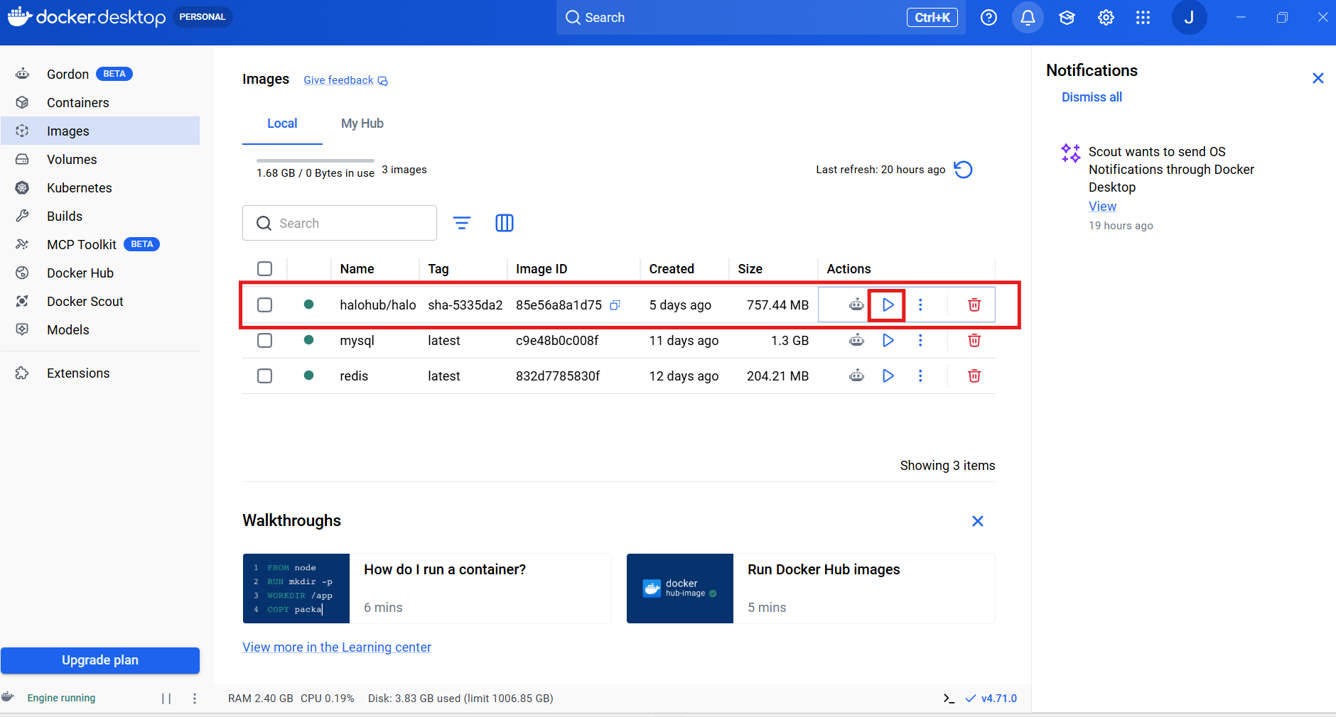
Task: Dismiss all notifications
Action: tap(1092, 97)
